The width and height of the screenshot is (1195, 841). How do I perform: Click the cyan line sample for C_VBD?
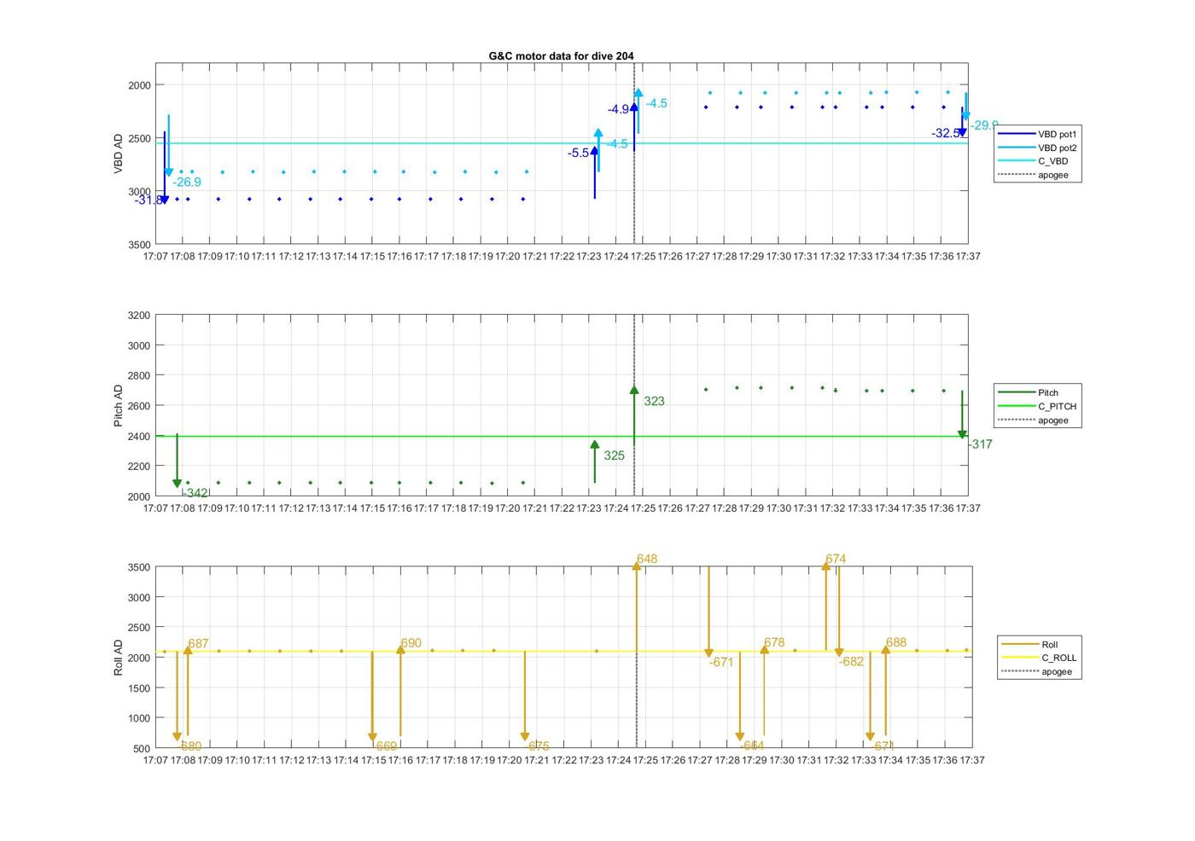click(1016, 161)
